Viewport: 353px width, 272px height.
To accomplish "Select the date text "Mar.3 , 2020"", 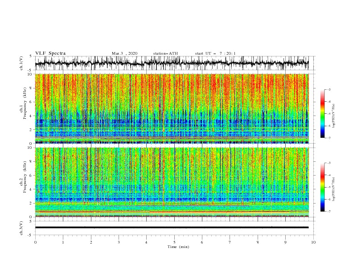I will pyautogui.click(x=124, y=53).
